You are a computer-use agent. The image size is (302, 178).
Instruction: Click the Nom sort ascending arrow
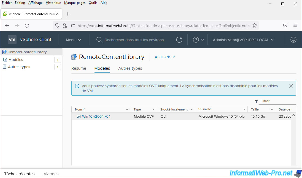84,109
